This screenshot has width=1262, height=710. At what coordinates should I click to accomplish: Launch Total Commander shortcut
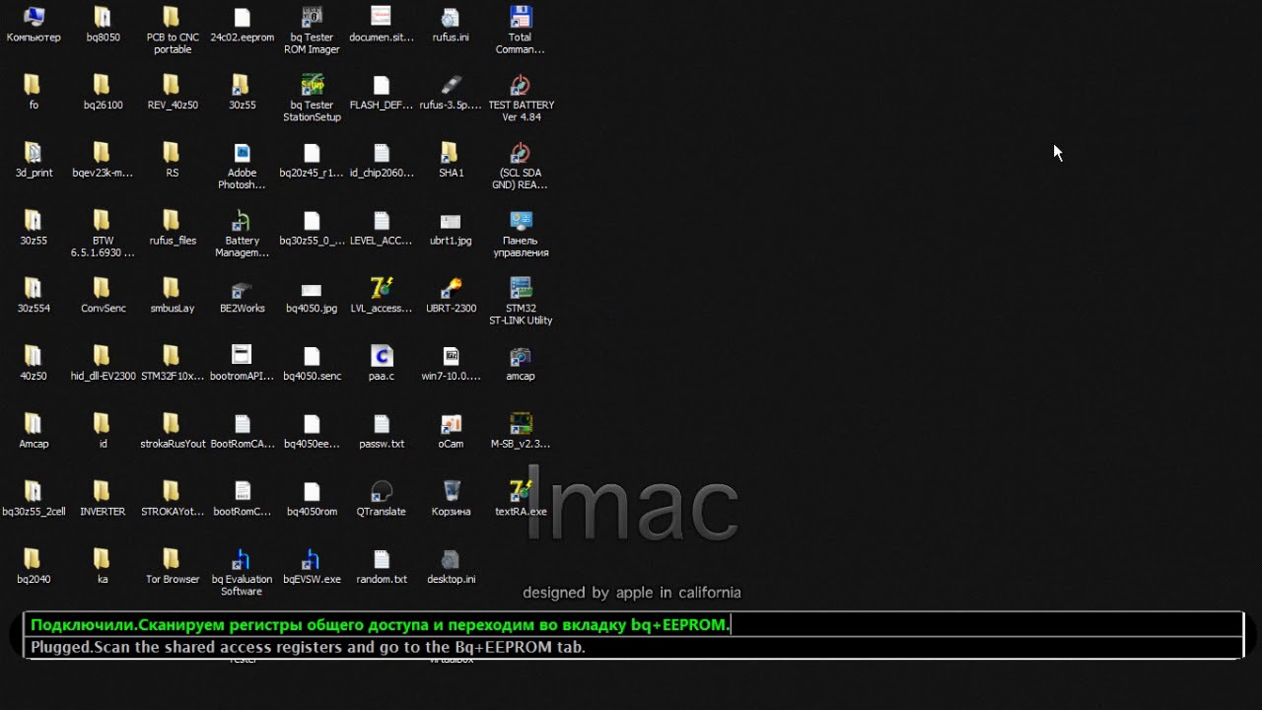tap(521, 30)
